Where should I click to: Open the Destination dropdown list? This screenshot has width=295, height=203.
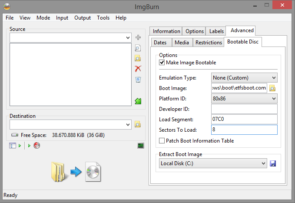(x=128, y=124)
